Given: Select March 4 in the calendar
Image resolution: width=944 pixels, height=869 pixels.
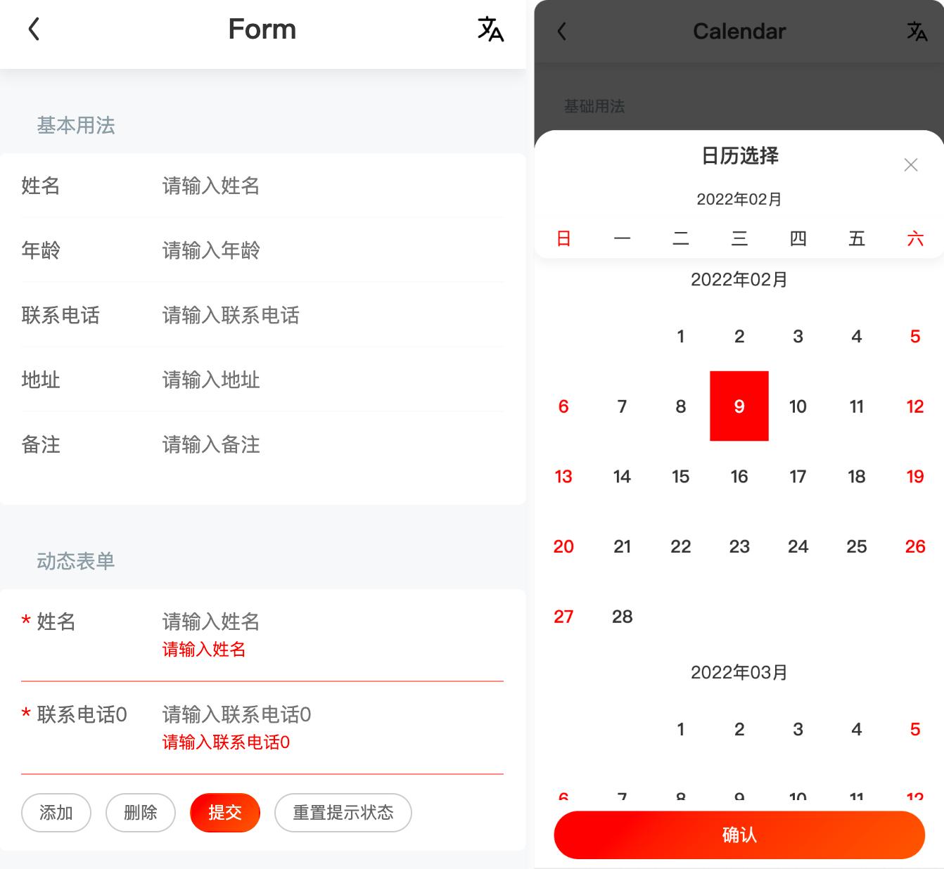Looking at the screenshot, I should pyautogui.click(x=857, y=729).
